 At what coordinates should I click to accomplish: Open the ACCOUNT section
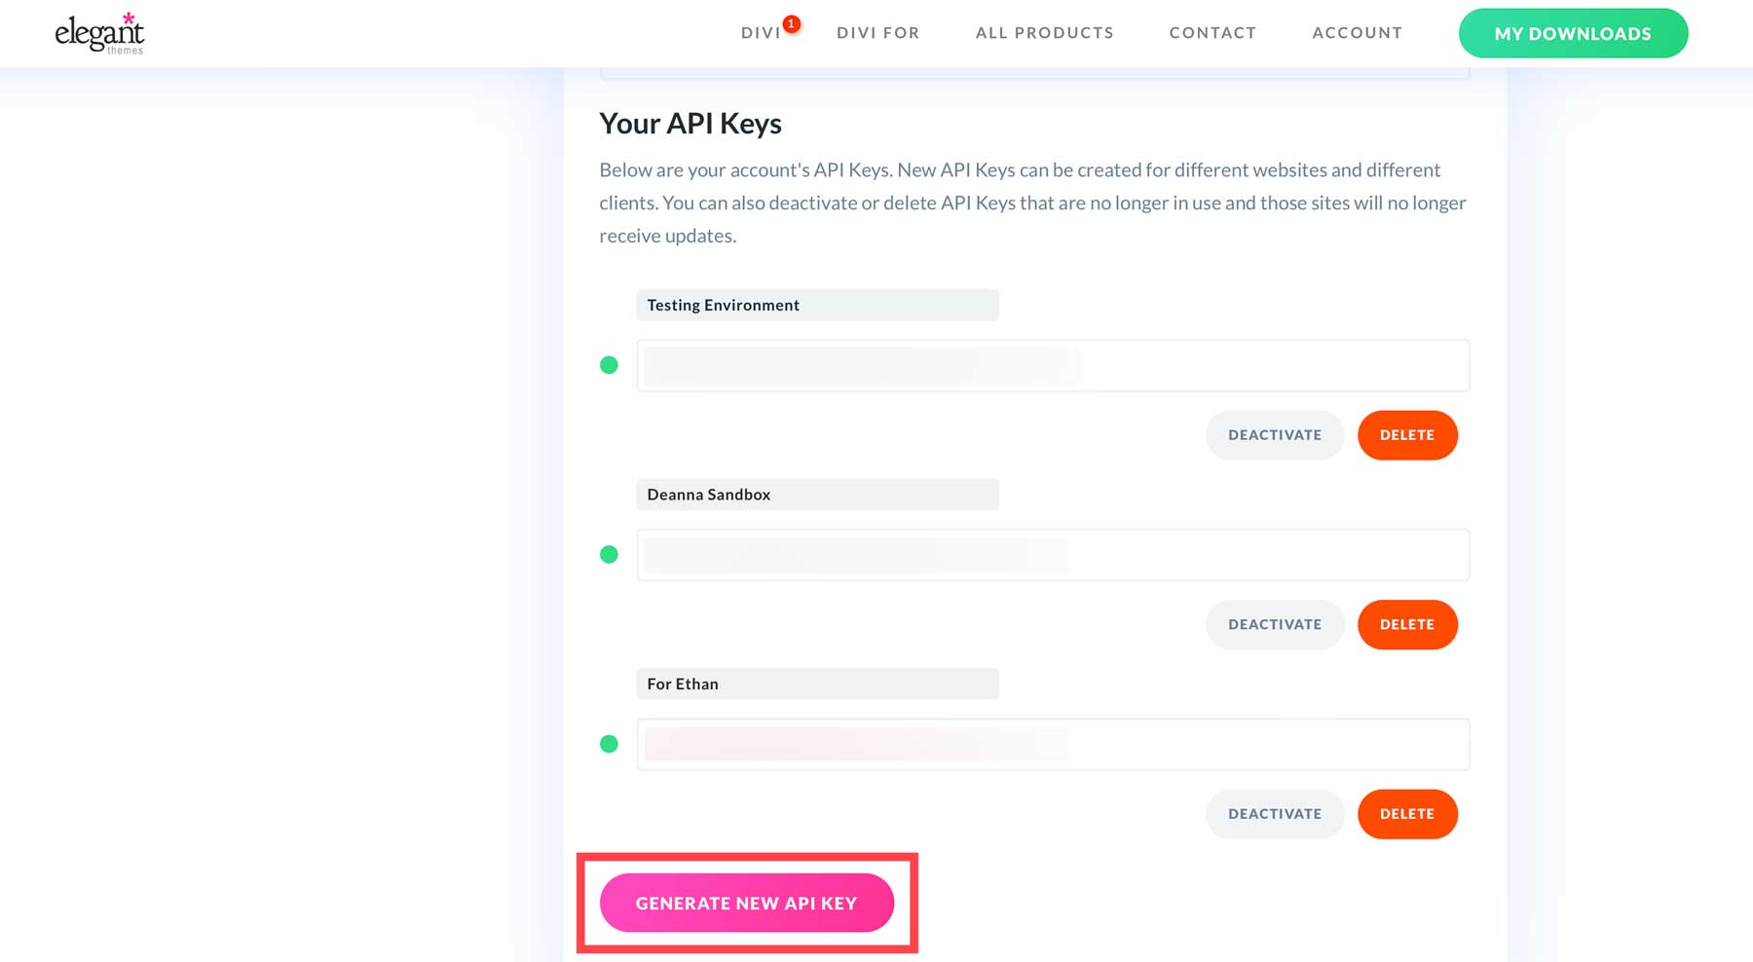click(1357, 32)
